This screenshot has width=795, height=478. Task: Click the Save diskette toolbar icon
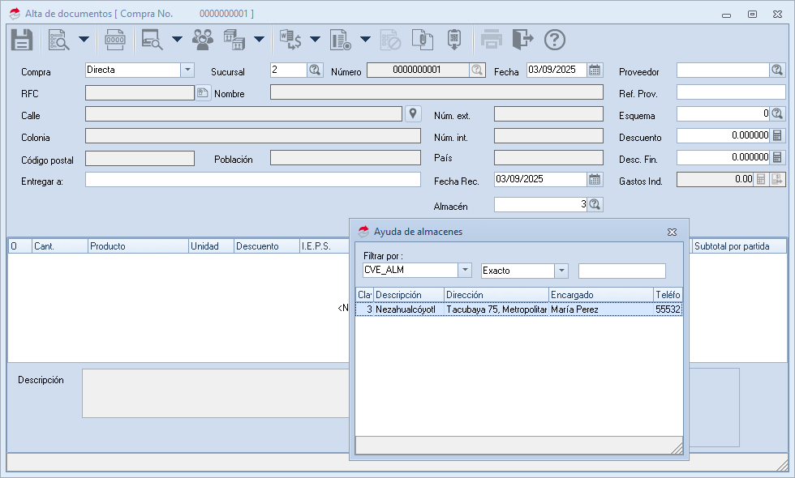click(x=21, y=40)
